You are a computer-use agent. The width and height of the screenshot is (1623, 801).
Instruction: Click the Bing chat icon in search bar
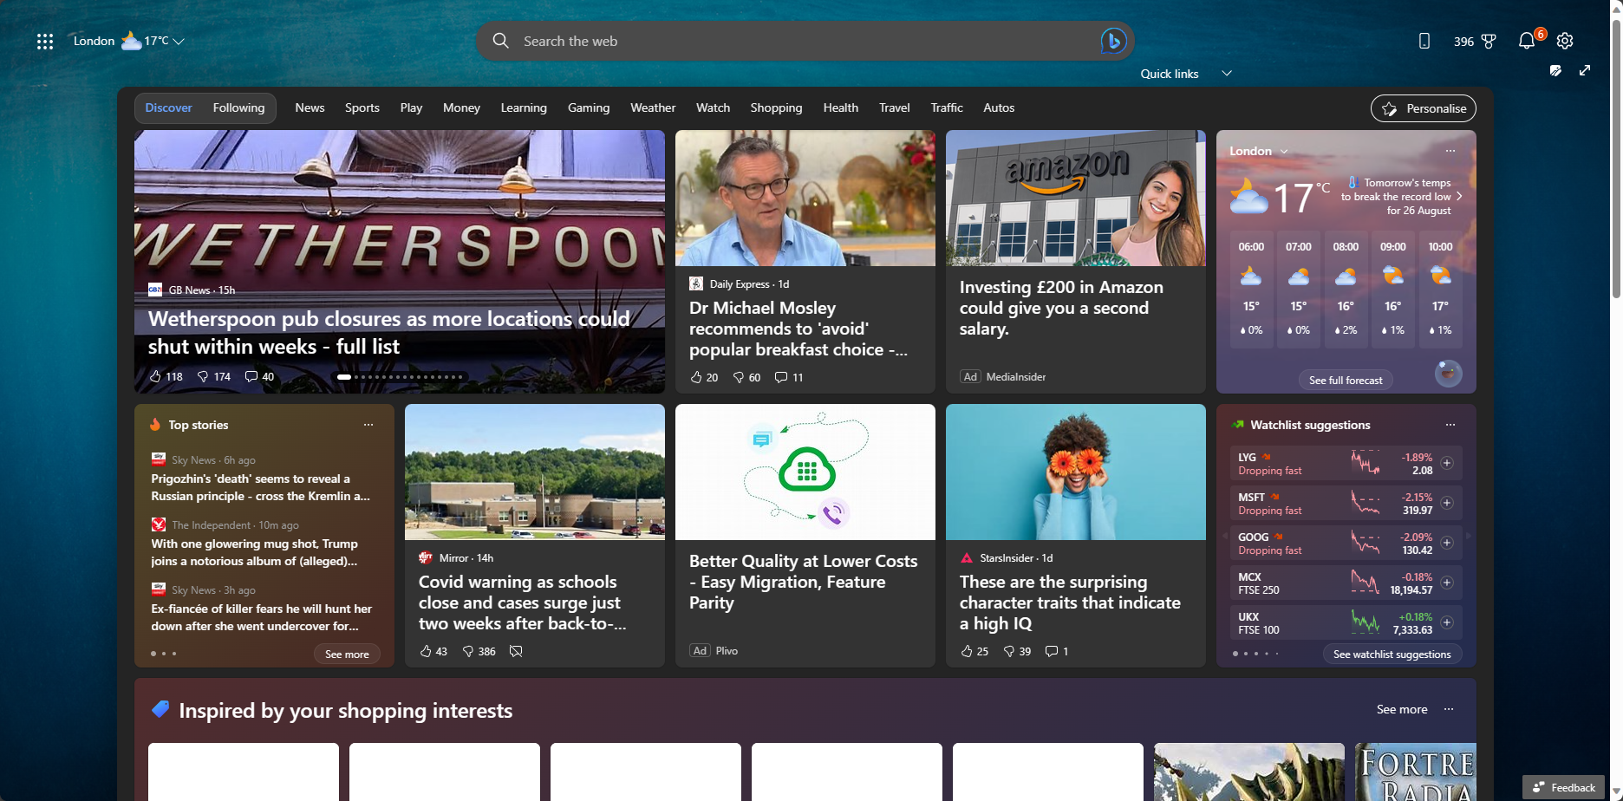click(x=1113, y=41)
